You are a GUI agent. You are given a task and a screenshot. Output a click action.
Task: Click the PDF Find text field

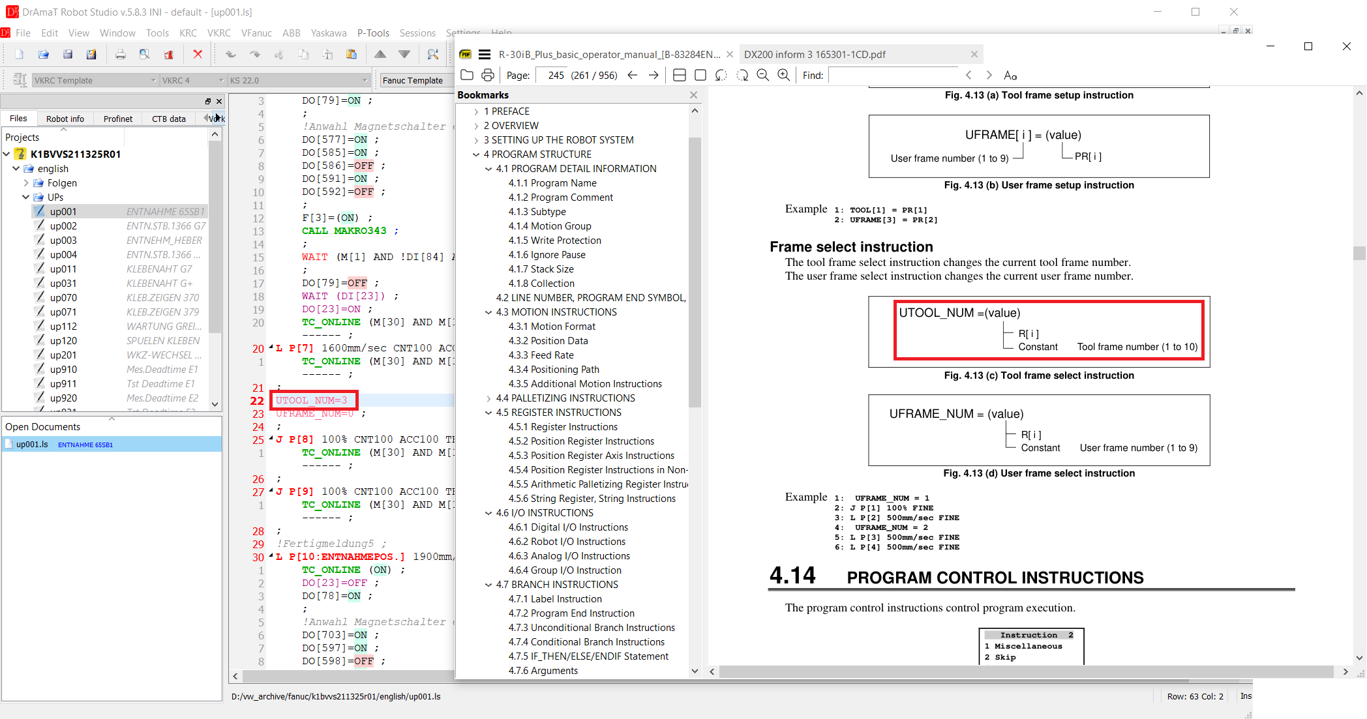(x=893, y=75)
